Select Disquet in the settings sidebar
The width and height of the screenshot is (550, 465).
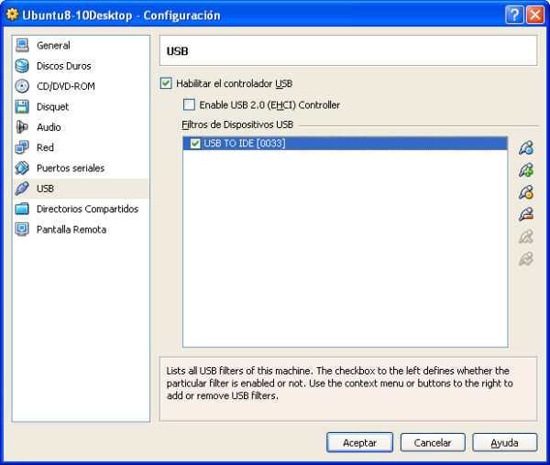pyautogui.click(x=52, y=107)
